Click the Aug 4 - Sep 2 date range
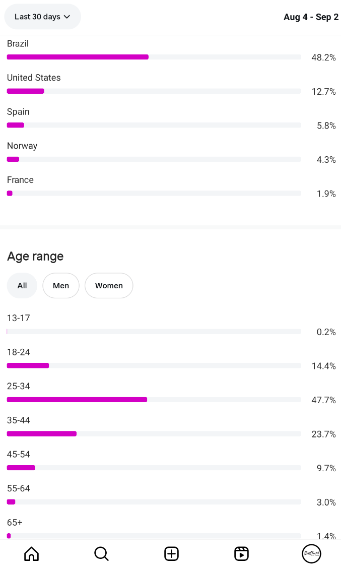The height and width of the screenshot is (566, 341). pyautogui.click(x=311, y=17)
